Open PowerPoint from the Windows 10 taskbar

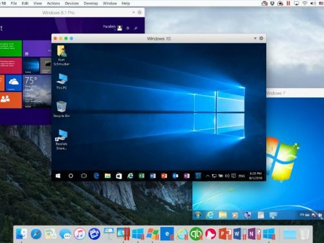164,176
